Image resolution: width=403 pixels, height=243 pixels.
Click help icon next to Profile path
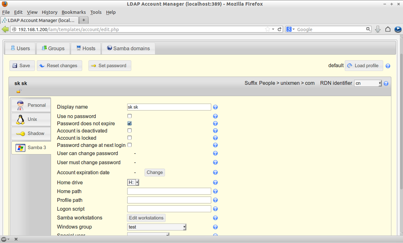click(215, 200)
